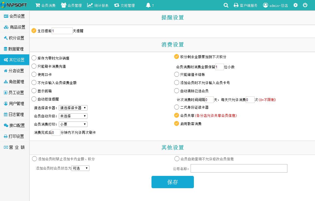Click the badge icon next to 员工设置
The height and width of the screenshot is (201, 315).
6,93
